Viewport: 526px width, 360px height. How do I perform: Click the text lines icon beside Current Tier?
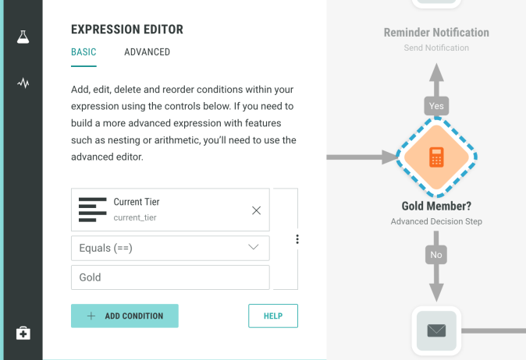pyautogui.click(x=93, y=210)
